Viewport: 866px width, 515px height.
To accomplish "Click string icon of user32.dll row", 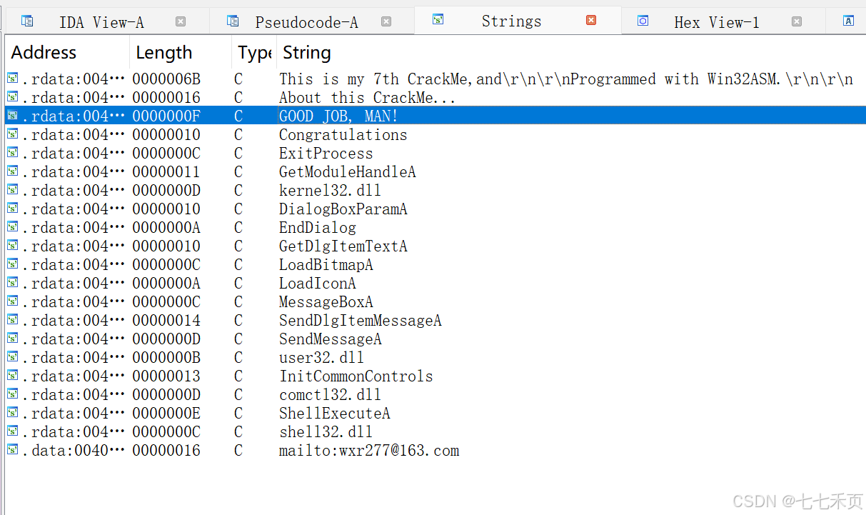I will click(12, 356).
